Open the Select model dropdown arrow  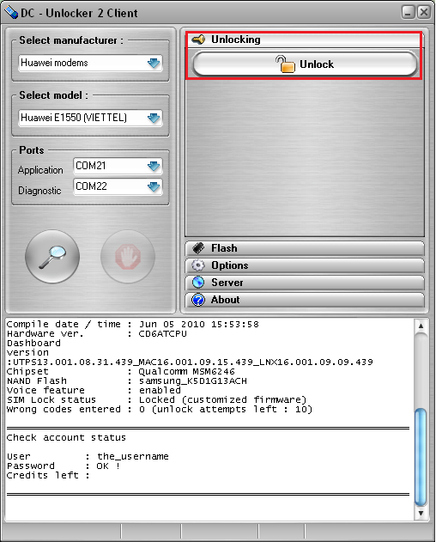click(x=154, y=118)
